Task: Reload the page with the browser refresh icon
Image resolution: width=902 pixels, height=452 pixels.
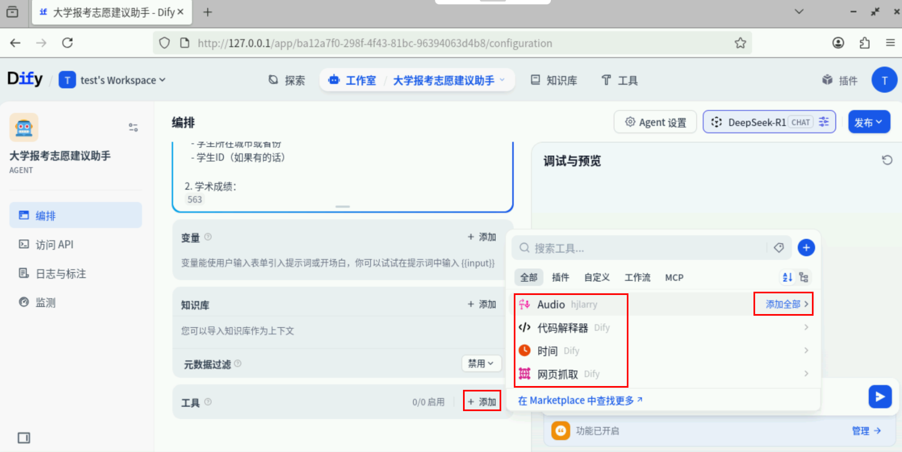Action: [x=67, y=43]
